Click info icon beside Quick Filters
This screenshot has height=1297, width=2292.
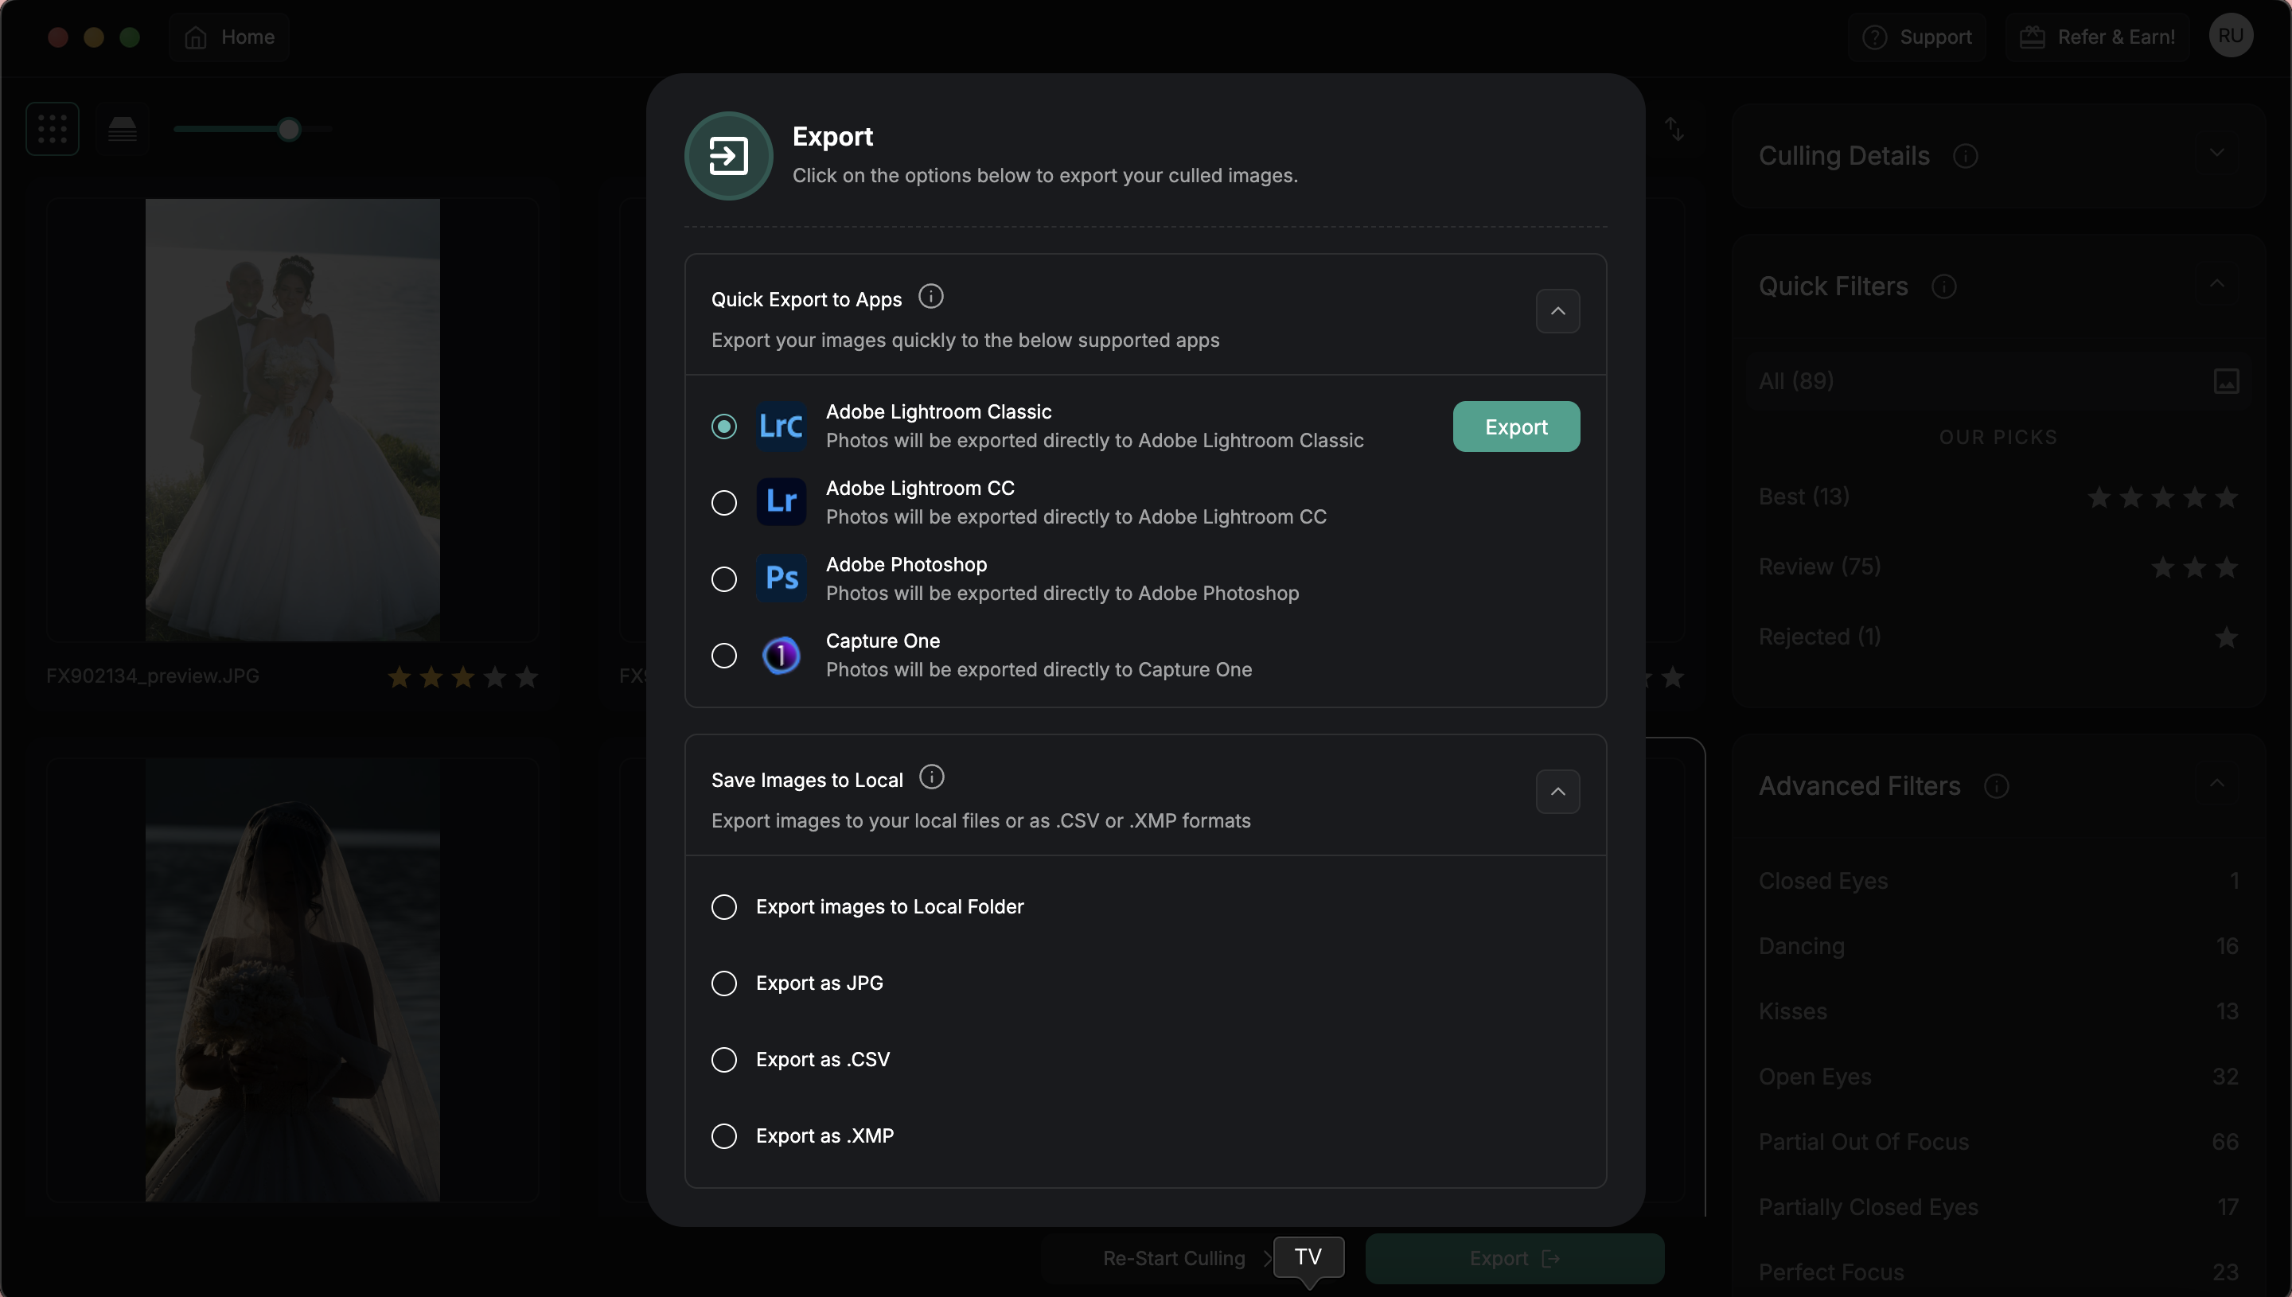click(x=1943, y=286)
